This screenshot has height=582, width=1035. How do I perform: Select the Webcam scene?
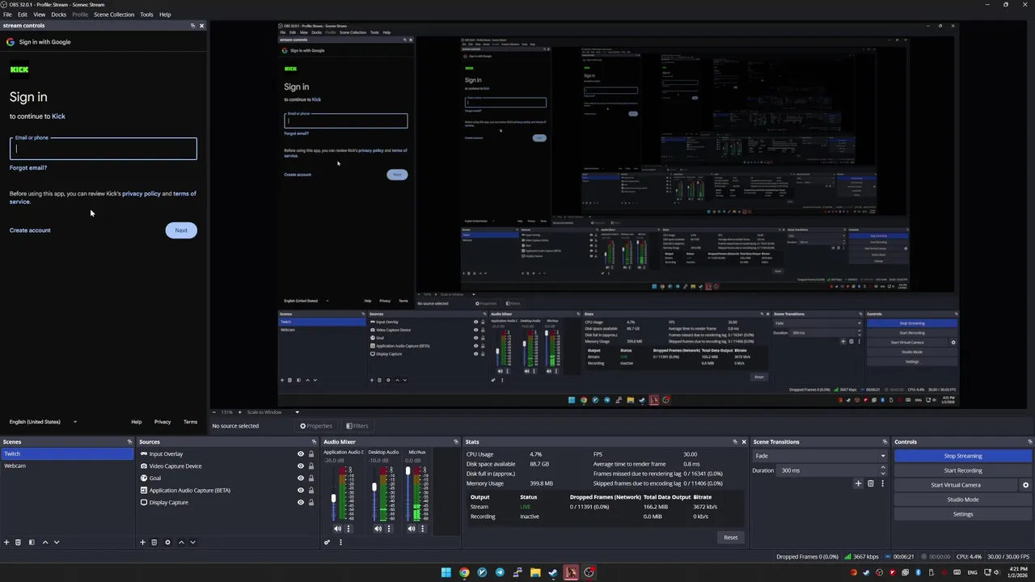click(x=66, y=466)
